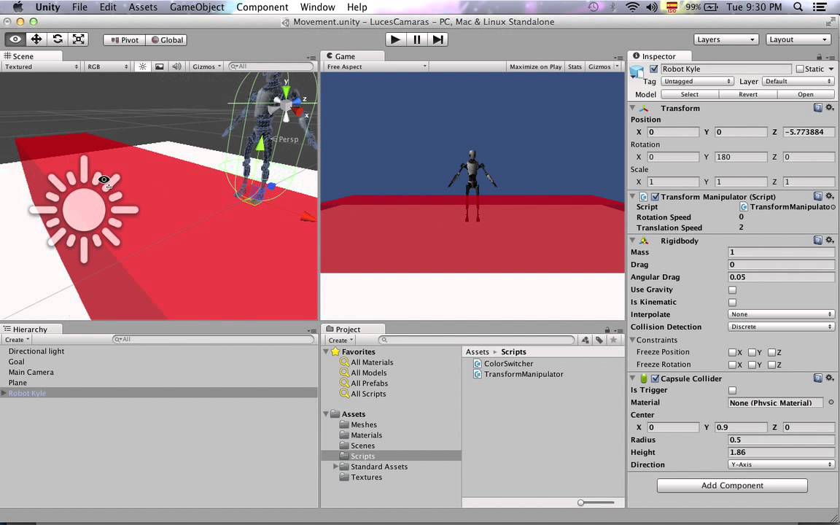The image size is (840, 525).
Task: Open the Assets menu
Action: coord(143,7)
